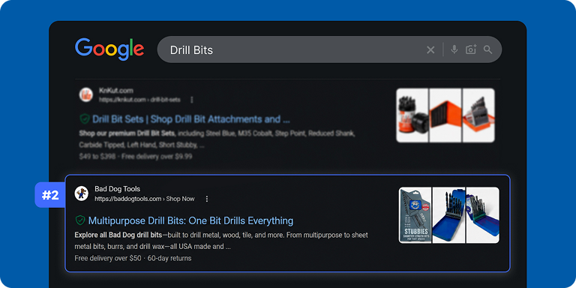576x288 pixels.
Task: Click the Google logo
Action: tap(109, 49)
